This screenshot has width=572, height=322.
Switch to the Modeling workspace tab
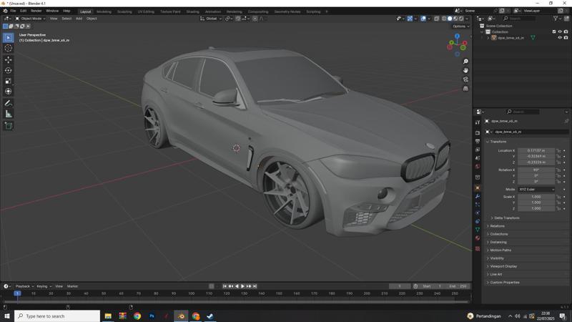pyautogui.click(x=104, y=11)
